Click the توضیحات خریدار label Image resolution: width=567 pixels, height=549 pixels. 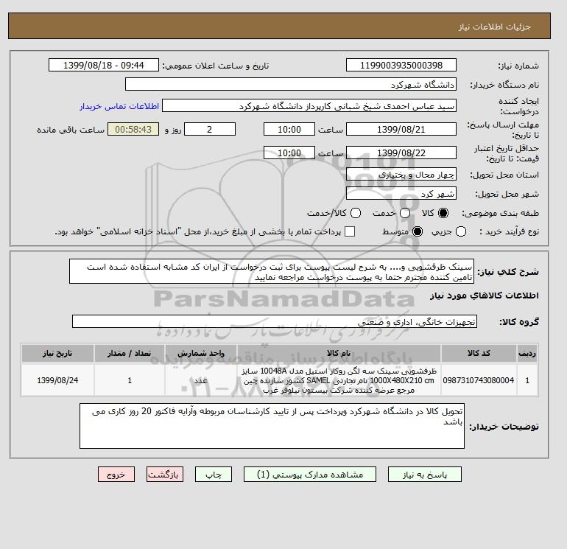(504, 427)
